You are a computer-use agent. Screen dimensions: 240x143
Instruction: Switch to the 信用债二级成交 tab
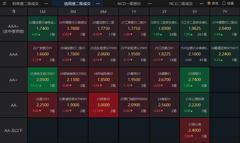point(77,4)
